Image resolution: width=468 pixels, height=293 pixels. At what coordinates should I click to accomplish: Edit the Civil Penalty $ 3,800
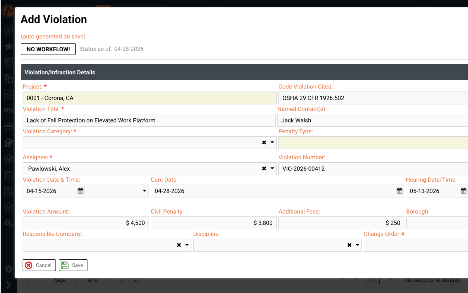click(x=214, y=223)
